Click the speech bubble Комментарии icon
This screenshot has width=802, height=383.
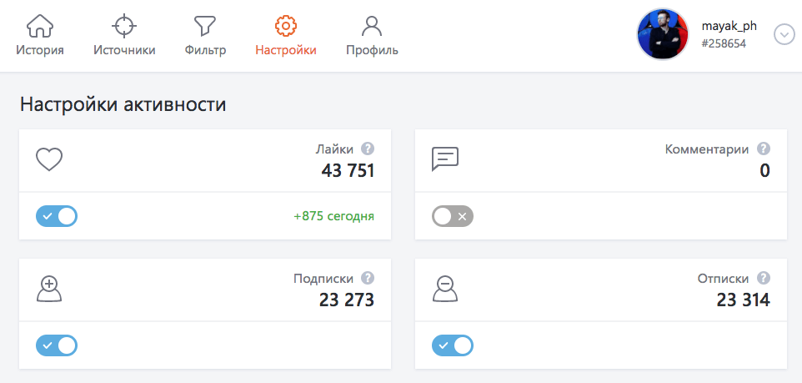tap(445, 159)
